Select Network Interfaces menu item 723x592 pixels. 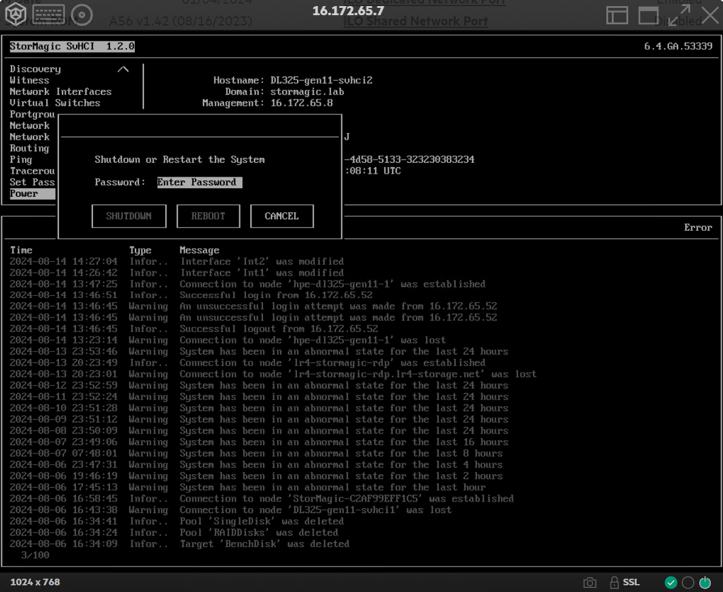click(60, 92)
